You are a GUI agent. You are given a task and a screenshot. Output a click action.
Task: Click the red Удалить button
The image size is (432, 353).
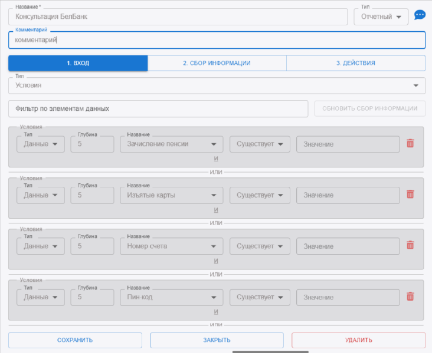click(358, 340)
